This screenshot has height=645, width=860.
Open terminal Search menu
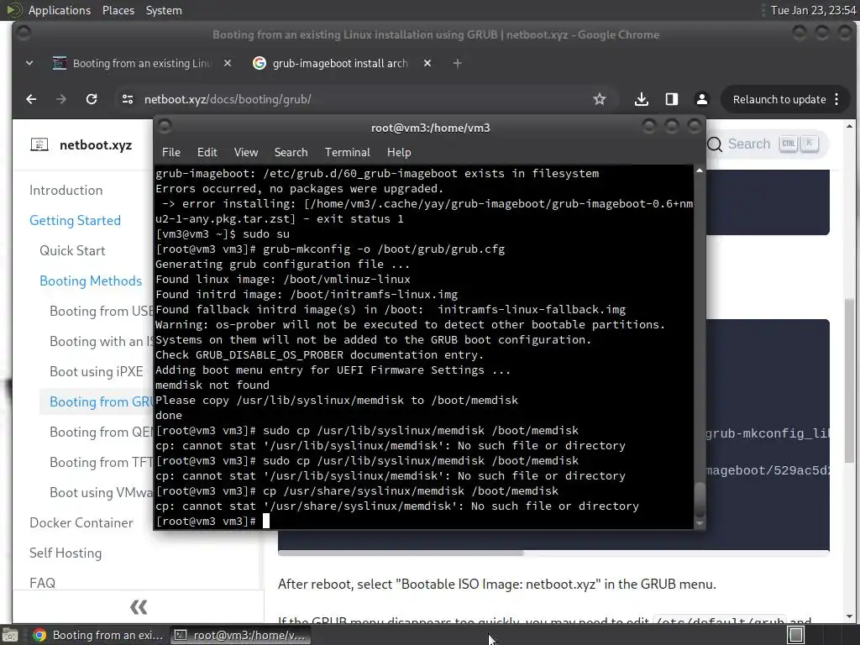(291, 153)
